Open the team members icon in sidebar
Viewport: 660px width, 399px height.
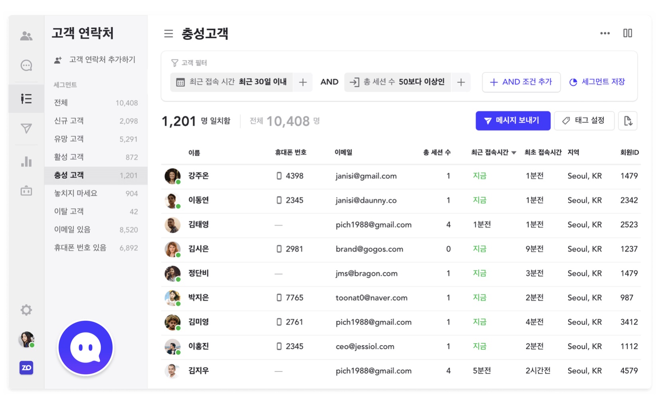pos(26,36)
